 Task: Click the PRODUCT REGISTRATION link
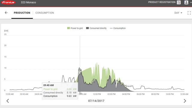tap(162, 2)
